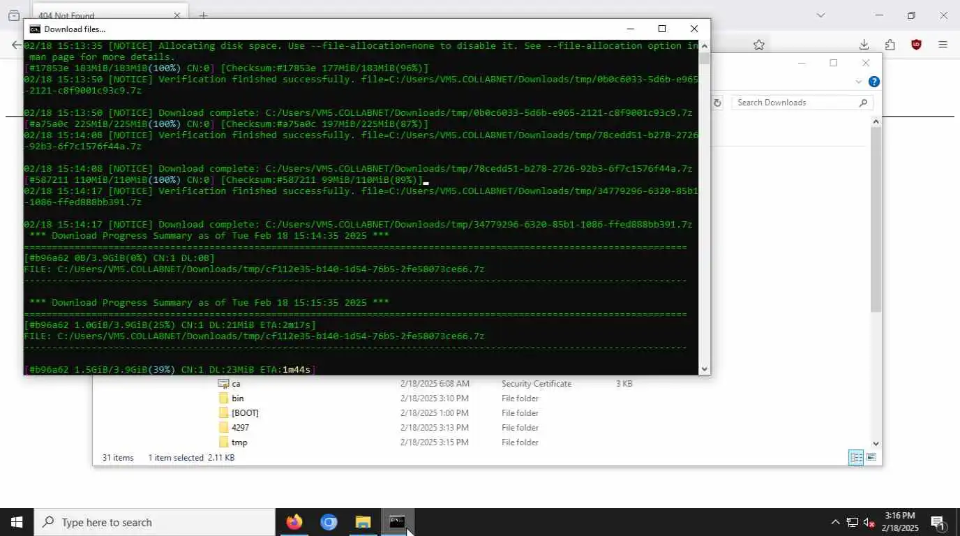This screenshot has height=536, width=960.
Task: Close the Explorer Downloads window
Action: tap(866, 63)
